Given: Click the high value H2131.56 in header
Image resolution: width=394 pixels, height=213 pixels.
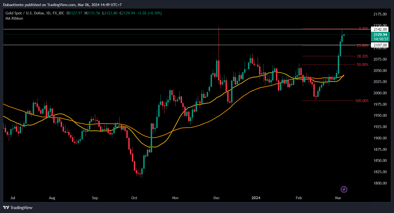Looking at the screenshot, I should (92, 13).
